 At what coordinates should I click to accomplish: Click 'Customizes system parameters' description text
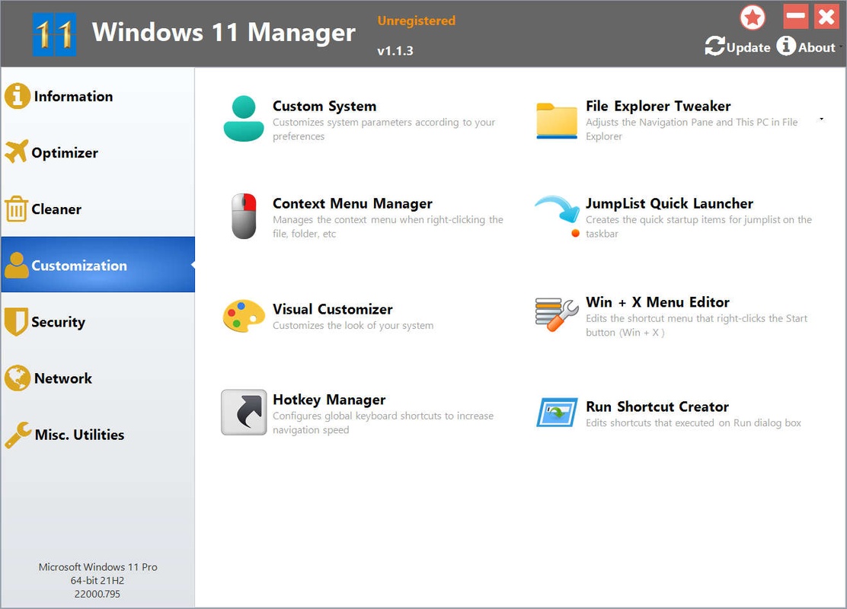tap(384, 129)
